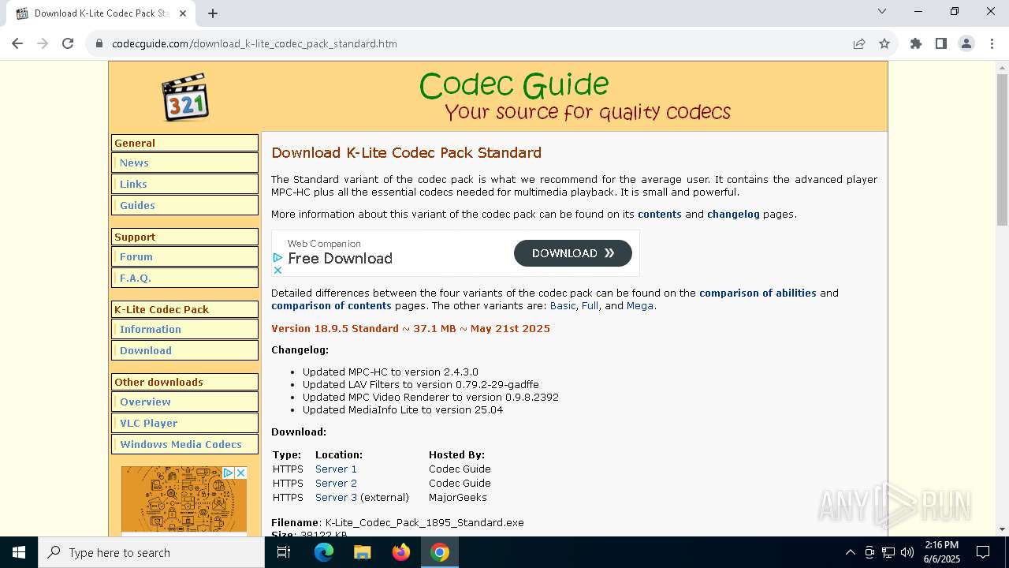Open the Download sidebar item
The image size is (1009, 568).
coord(184,351)
